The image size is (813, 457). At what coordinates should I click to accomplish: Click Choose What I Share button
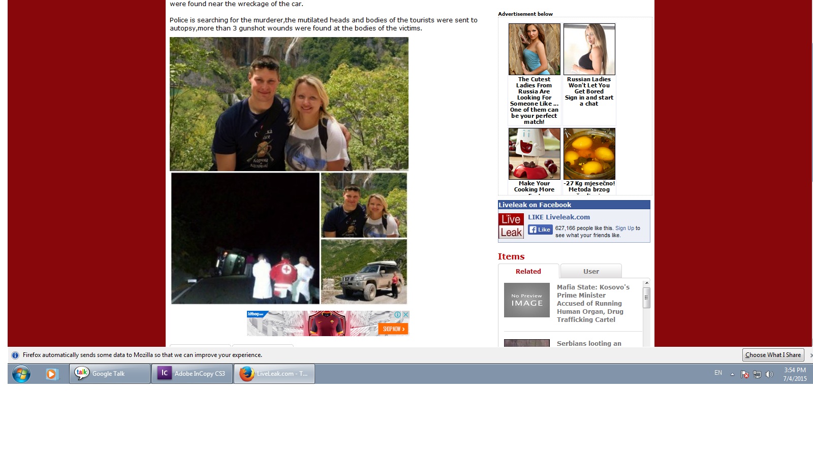773,355
